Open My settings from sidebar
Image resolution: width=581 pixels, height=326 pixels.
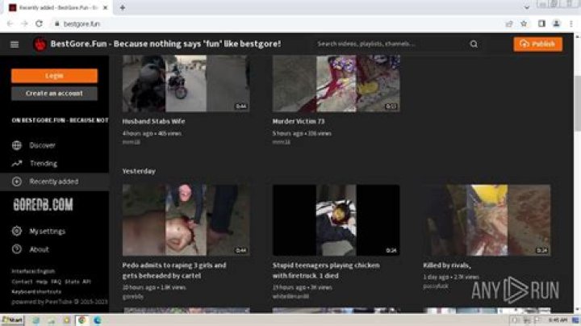[47, 232]
